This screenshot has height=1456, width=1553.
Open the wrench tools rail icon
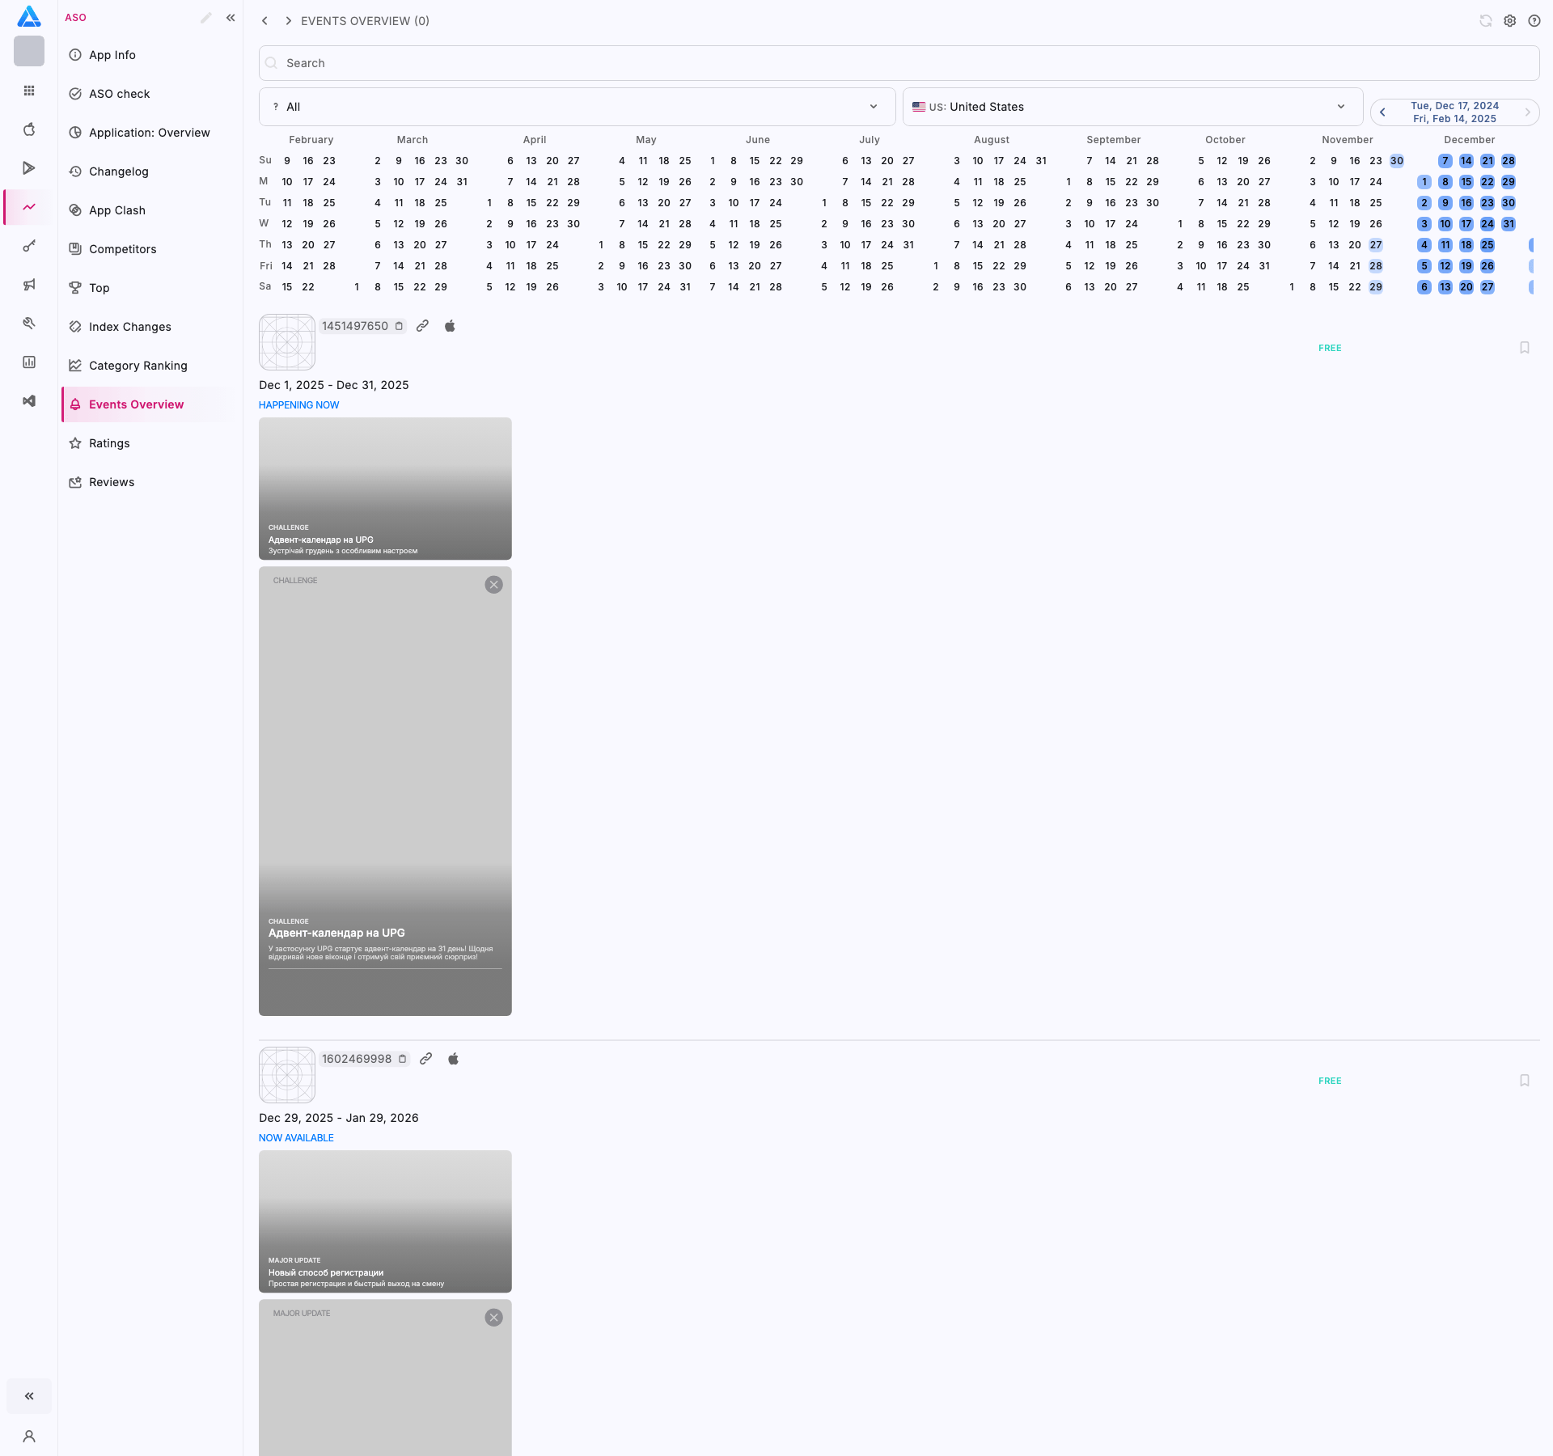coord(29,324)
